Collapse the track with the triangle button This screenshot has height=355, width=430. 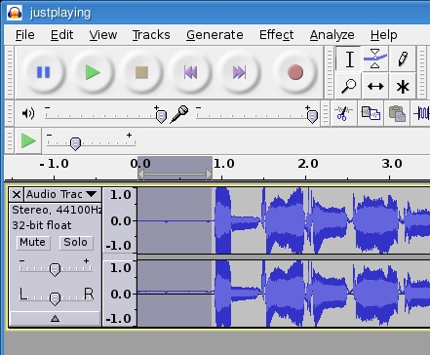[55, 318]
